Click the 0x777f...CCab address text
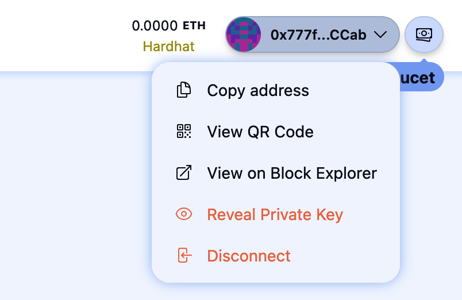Image resolution: width=462 pixels, height=300 pixels. [318, 34]
